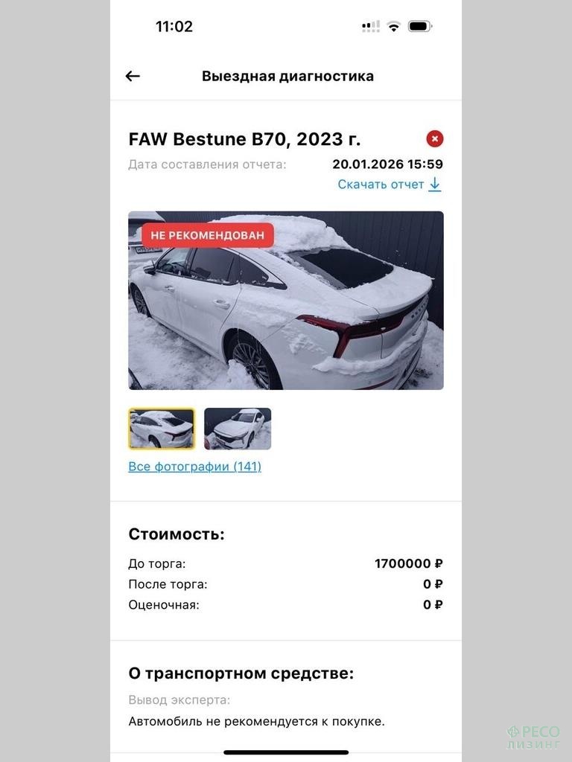This screenshot has width=572, height=762.
Task: Select the front-view car thumbnail
Action: pyautogui.click(x=238, y=429)
